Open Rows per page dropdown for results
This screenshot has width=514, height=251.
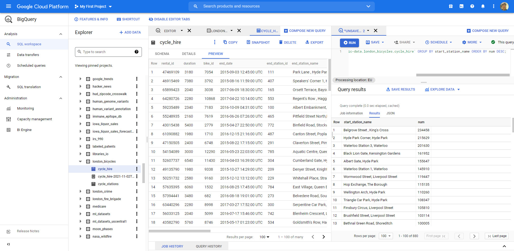click(386, 236)
